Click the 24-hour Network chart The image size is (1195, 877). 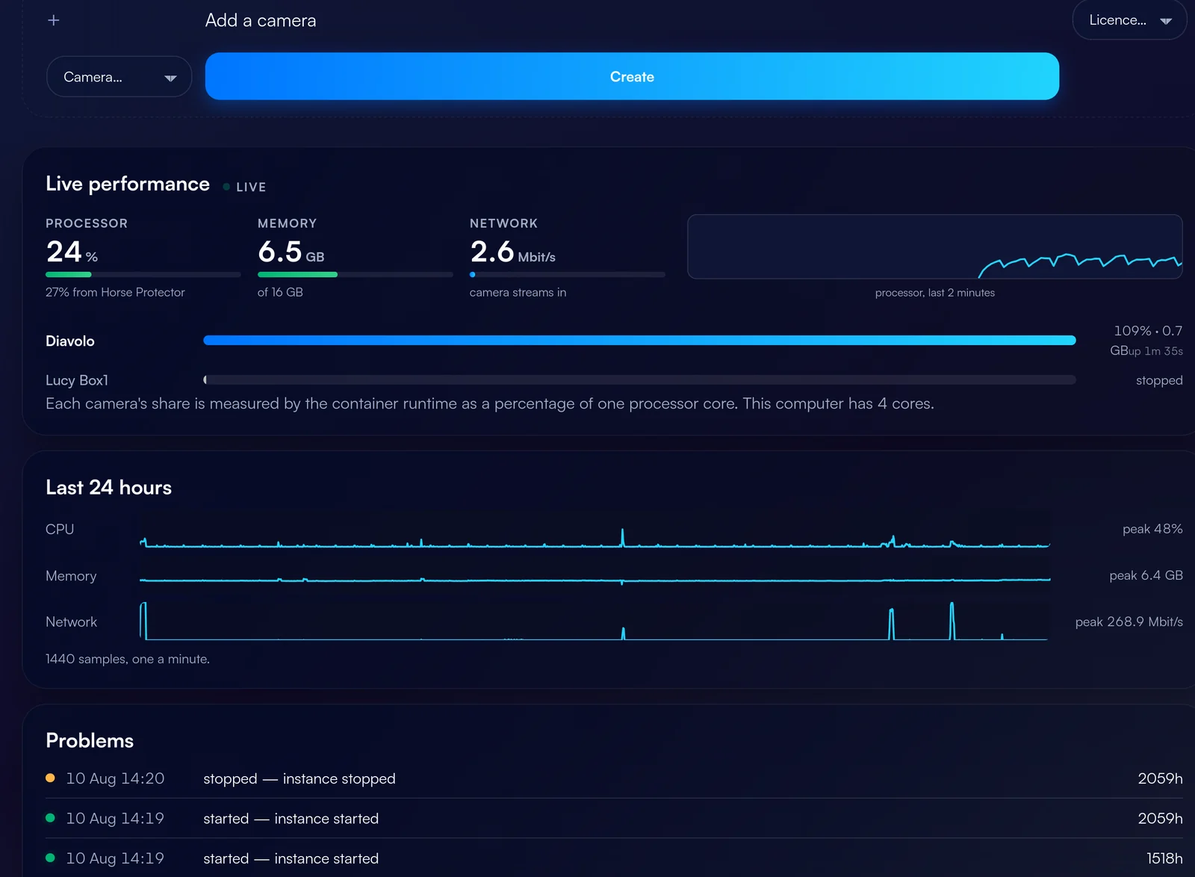pyautogui.click(x=595, y=622)
